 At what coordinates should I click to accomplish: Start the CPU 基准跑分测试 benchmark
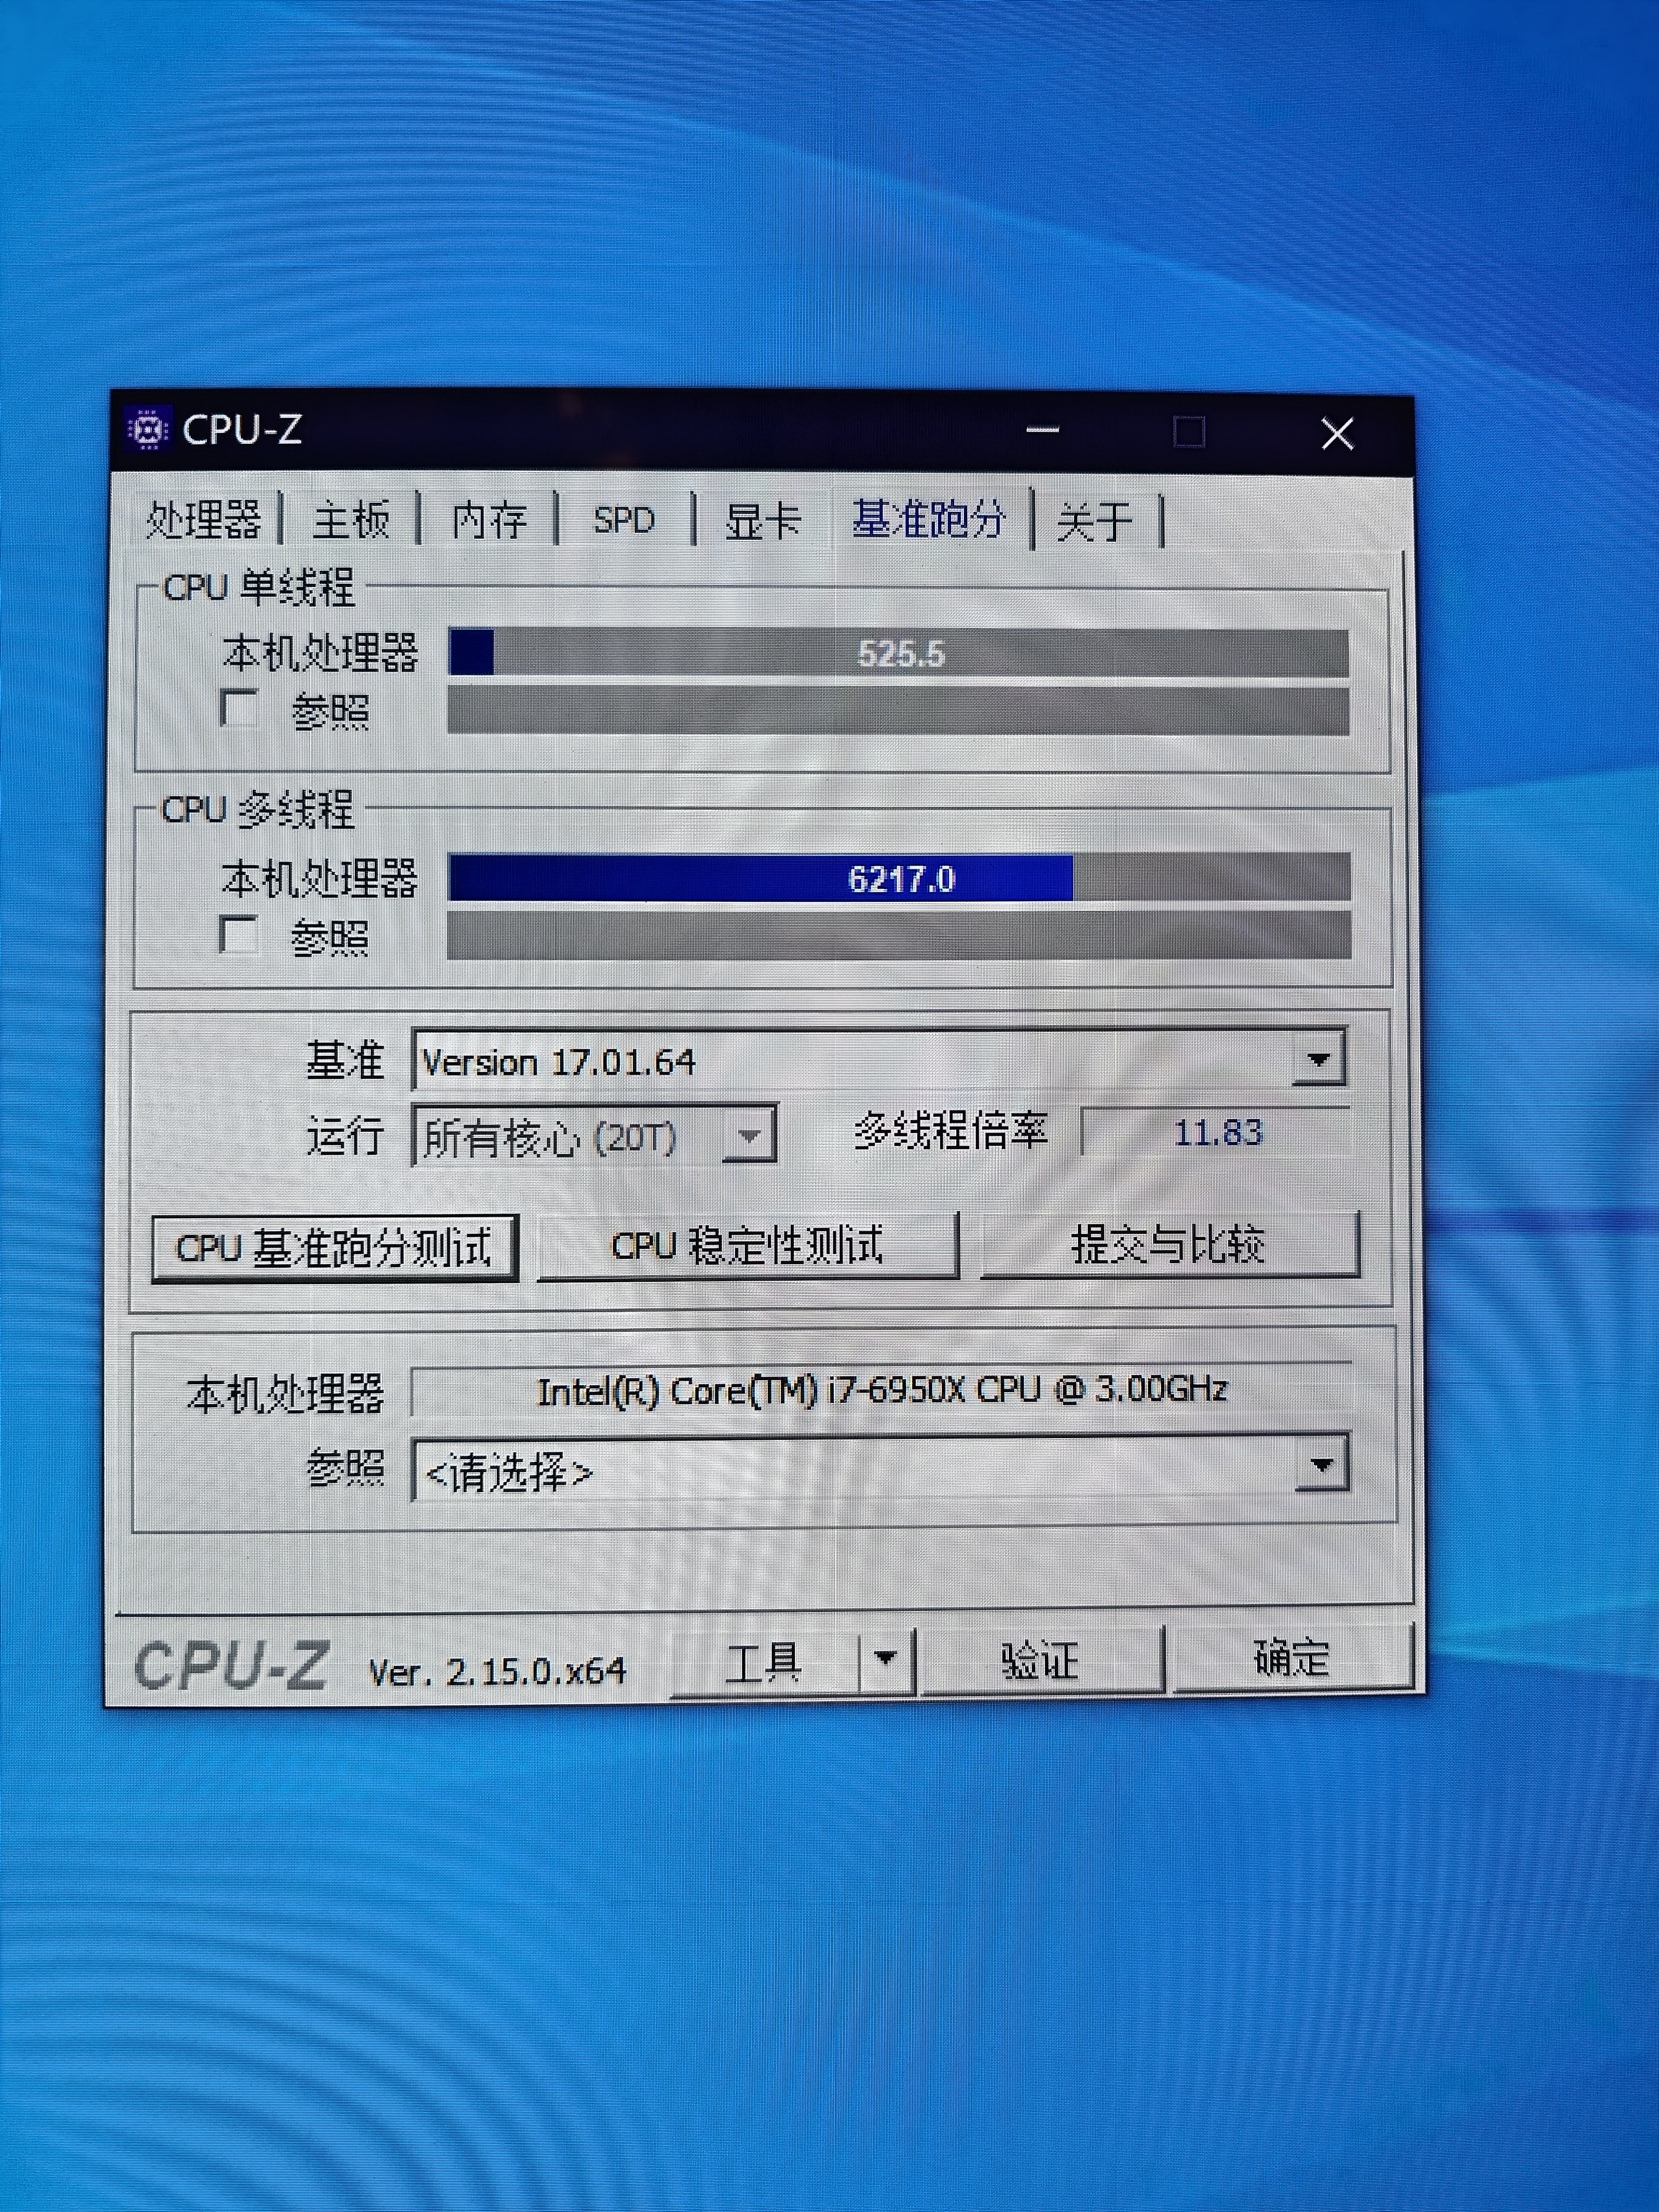334,1248
